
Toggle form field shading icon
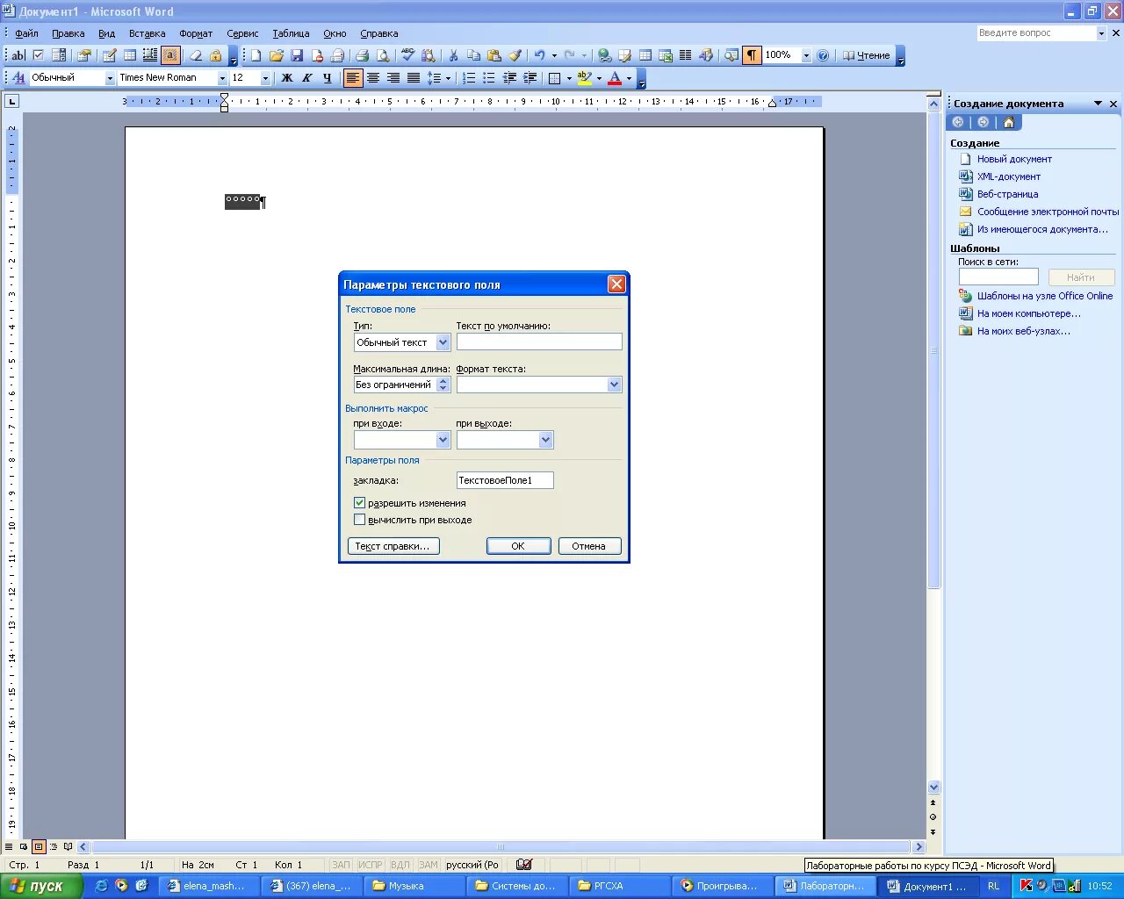pyautogui.click(x=170, y=55)
